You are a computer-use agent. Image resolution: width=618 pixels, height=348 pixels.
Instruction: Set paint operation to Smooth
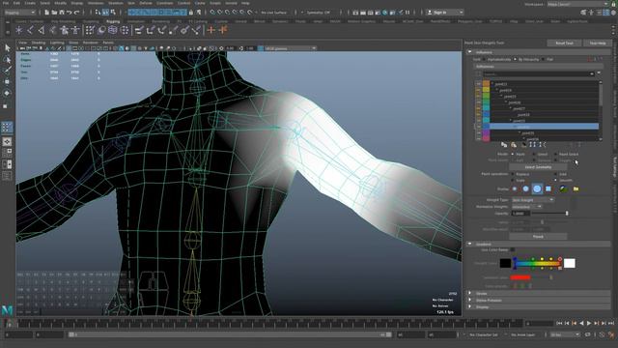[556, 181]
